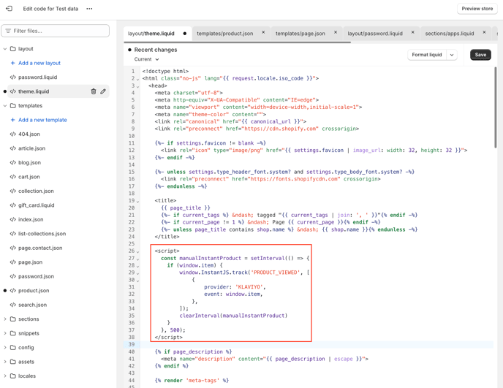Click the exit editor back icon
The width and height of the screenshot is (503, 388).
(9, 9)
